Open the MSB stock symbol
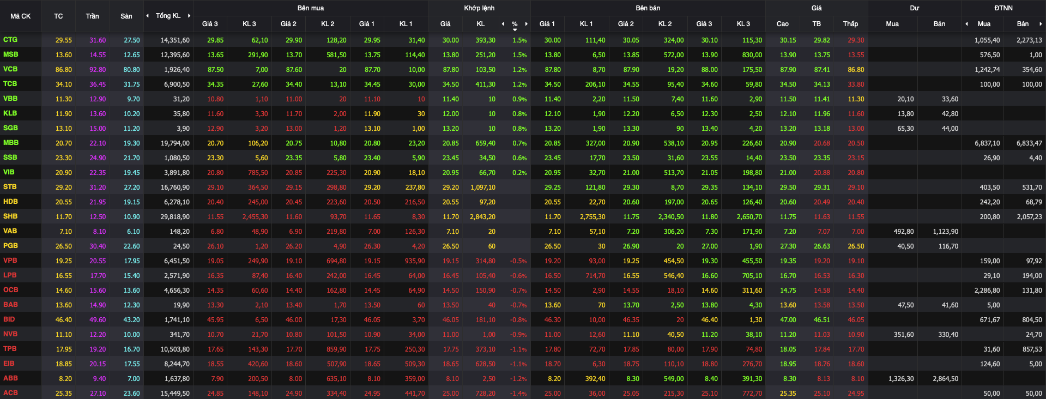Screen dimensions: 1046x399 point(10,55)
